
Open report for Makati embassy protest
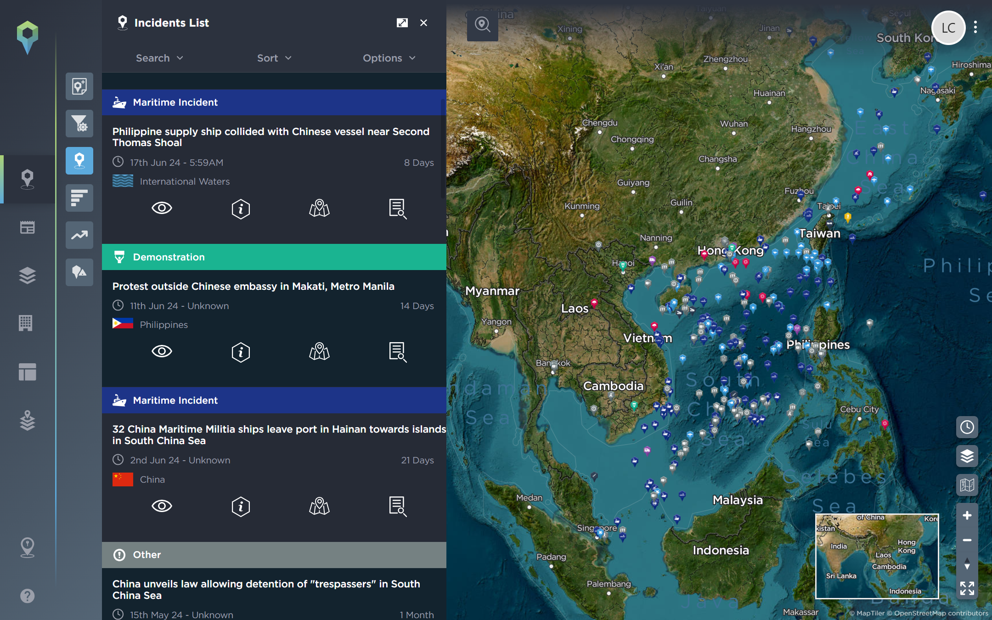(x=398, y=352)
